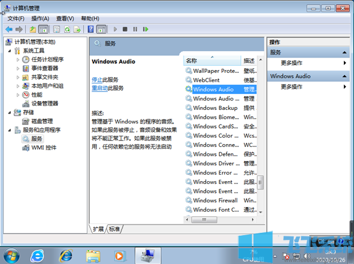This screenshot has width=354, height=264.
Task: Click the volume speaker tray icon
Action: point(307,256)
